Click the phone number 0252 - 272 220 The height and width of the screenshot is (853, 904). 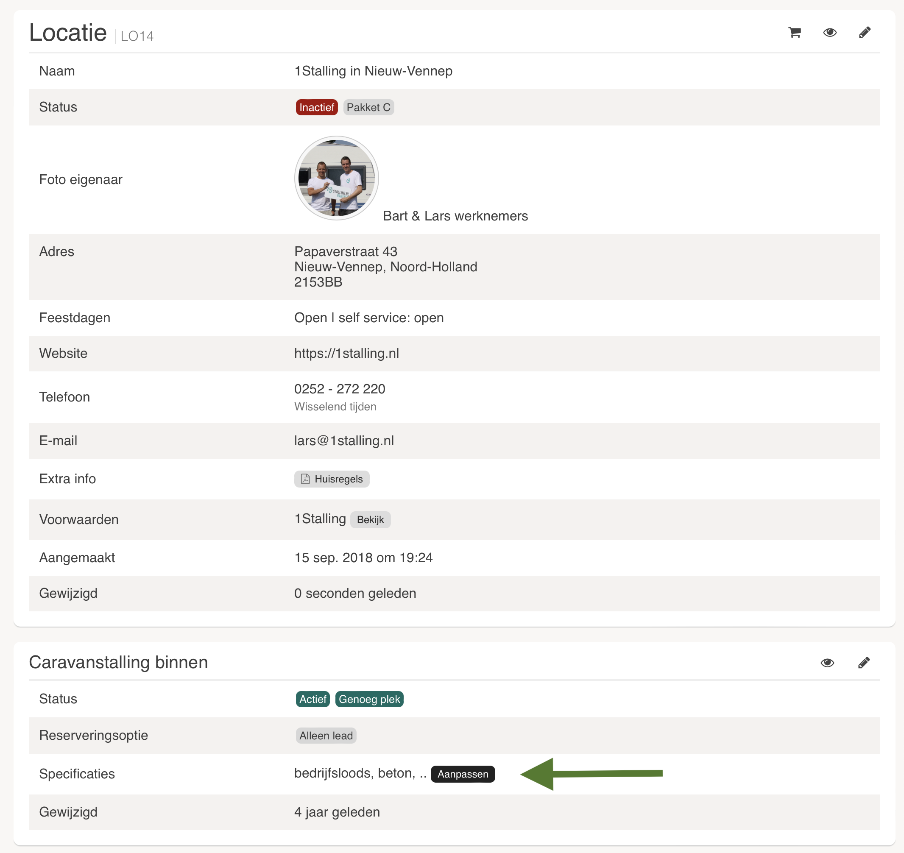pos(339,389)
